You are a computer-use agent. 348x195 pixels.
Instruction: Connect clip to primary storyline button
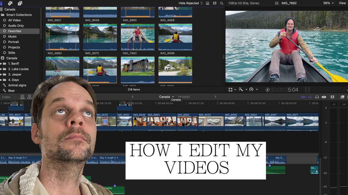[x=23, y=97]
